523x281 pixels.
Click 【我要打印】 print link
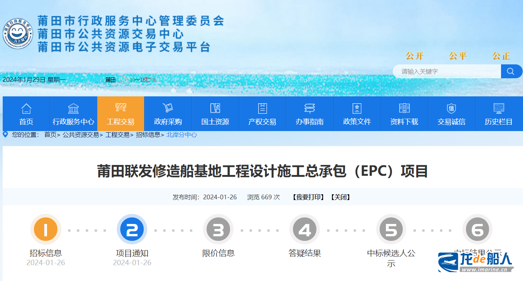click(x=308, y=197)
